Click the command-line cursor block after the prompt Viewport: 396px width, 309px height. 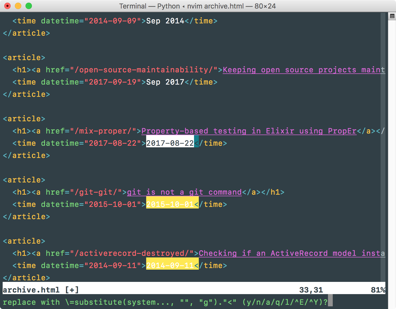pyautogui.click(x=330, y=300)
